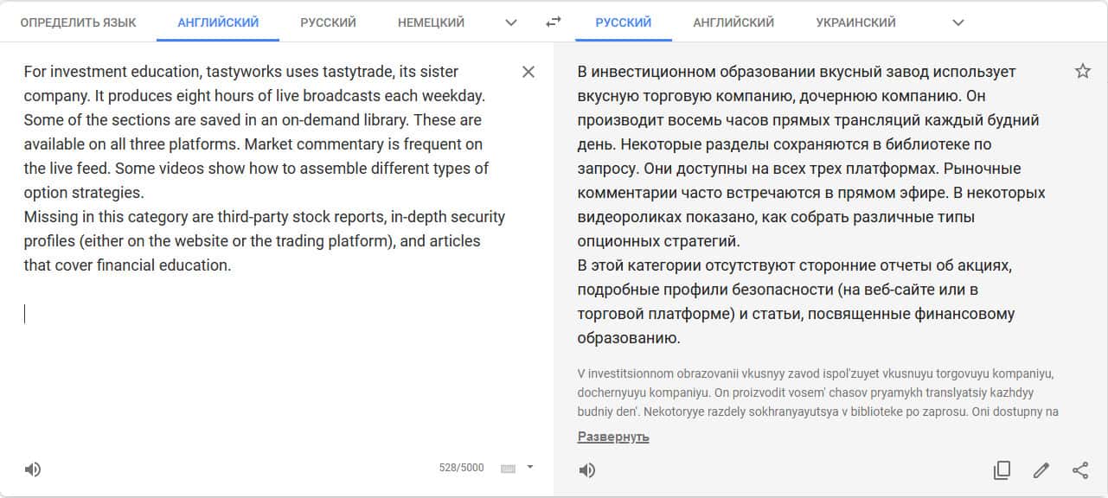The width and height of the screenshot is (1108, 498).
Task: Expand input method dropdown arrow
Action: coord(530,467)
